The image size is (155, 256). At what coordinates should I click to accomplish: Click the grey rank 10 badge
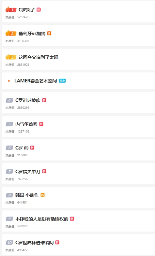pyautogui.click(x=9, y=242)
